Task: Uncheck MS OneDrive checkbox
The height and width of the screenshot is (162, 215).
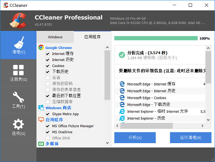Action: click(48, 132)
